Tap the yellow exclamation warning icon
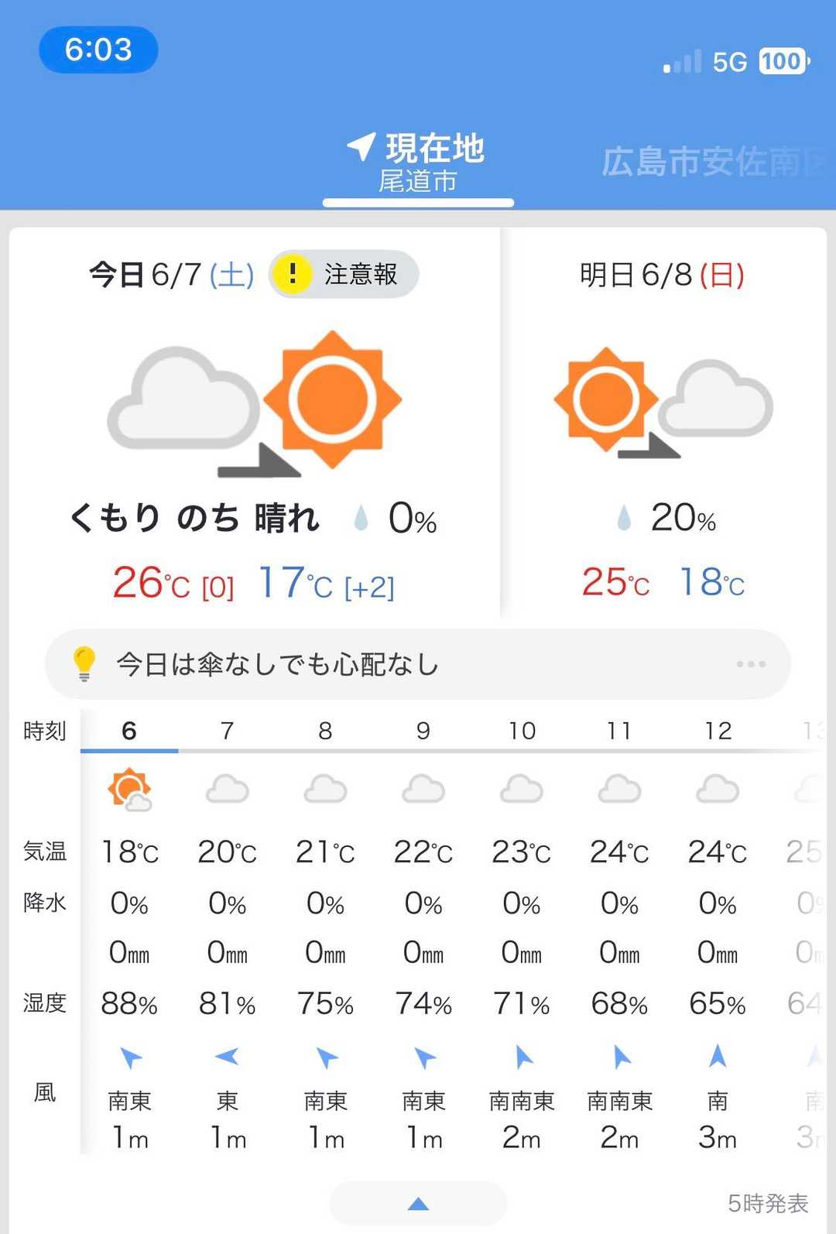This screenshot has height=1234, width=836. (293, 273)
